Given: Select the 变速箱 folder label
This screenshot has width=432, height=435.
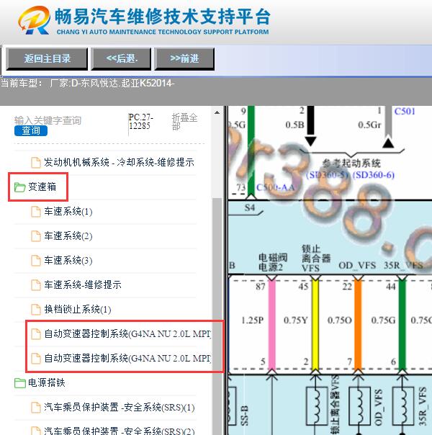Looking at the screenshot, I should 42,187.
